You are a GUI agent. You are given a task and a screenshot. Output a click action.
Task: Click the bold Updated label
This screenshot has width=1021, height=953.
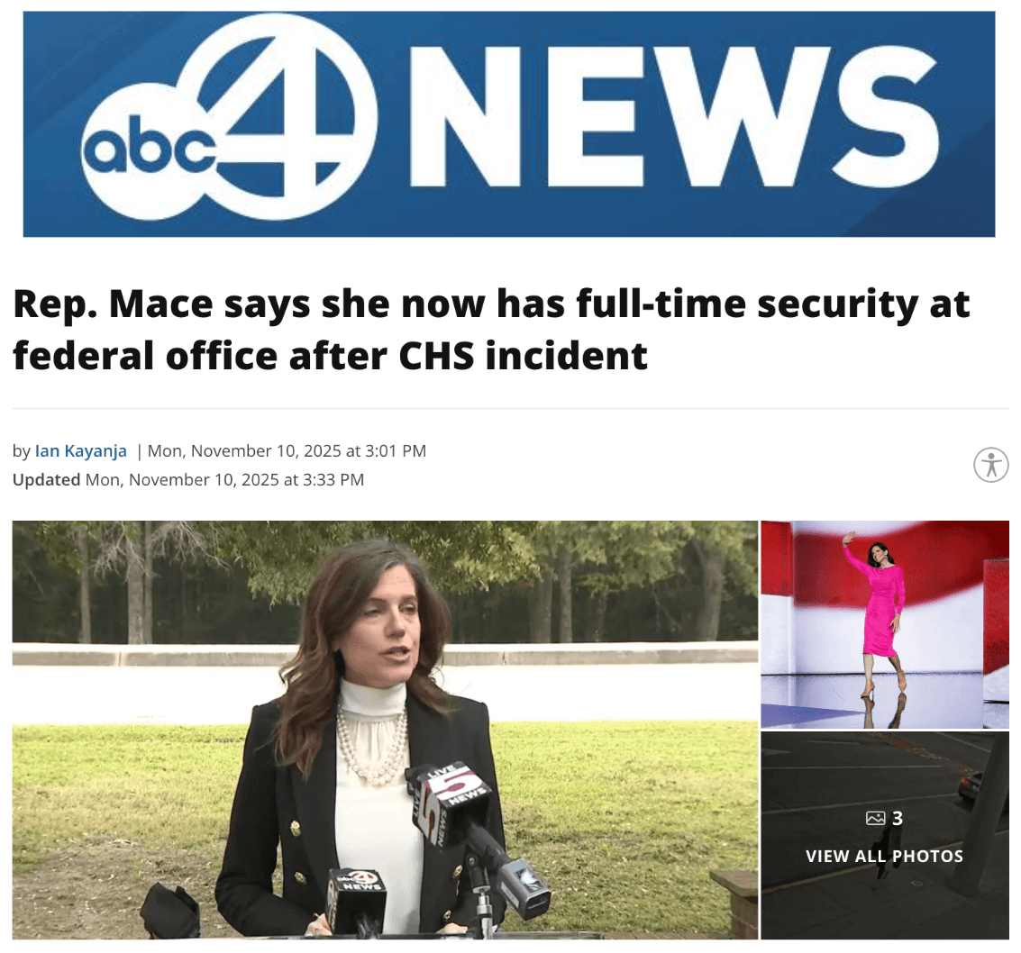click(46, 480)
